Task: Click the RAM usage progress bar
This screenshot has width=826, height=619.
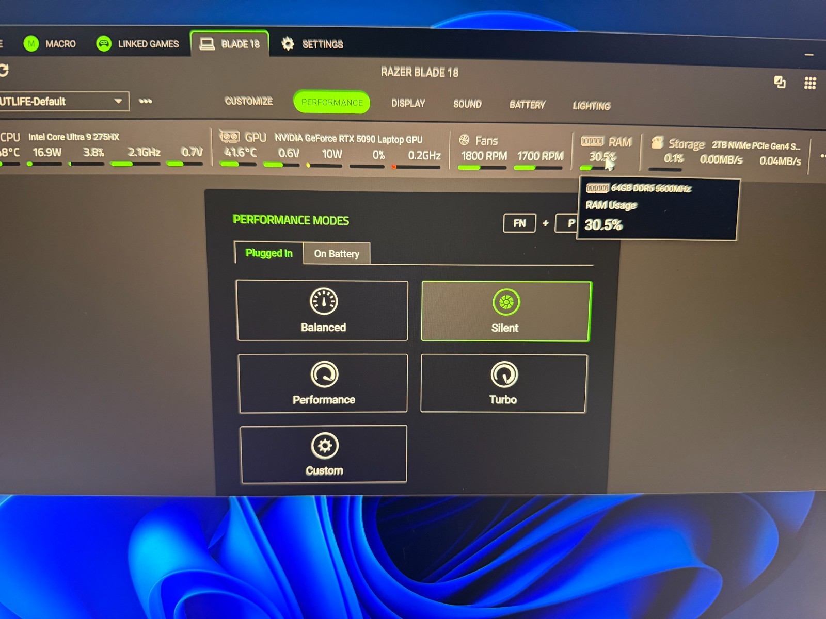Action: (598, 168)
